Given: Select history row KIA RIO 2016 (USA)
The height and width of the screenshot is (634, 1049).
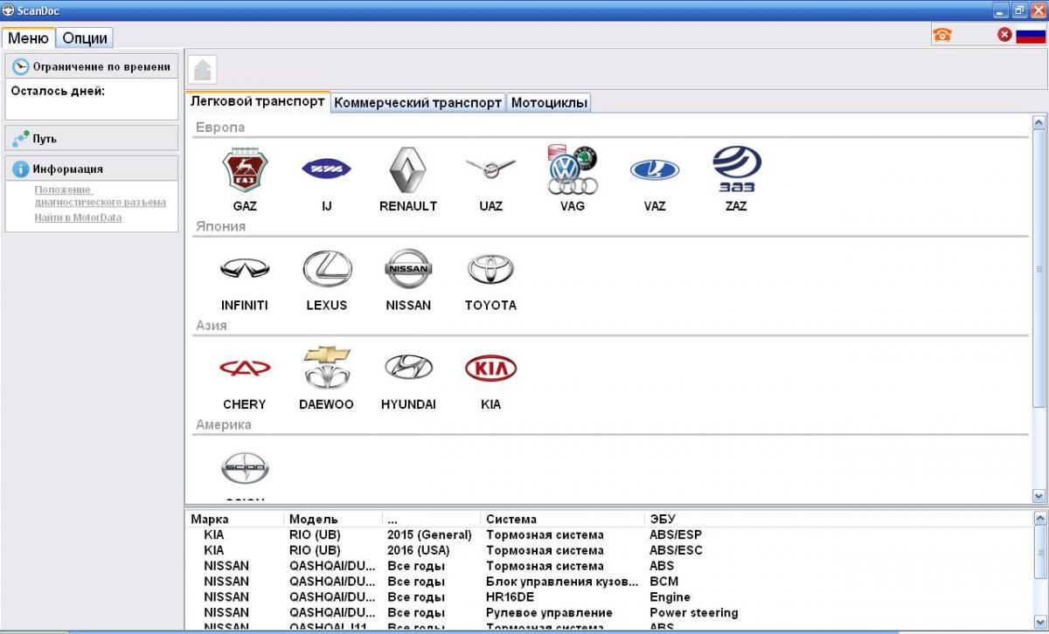Looking at the screenshot, I should 609,551.
